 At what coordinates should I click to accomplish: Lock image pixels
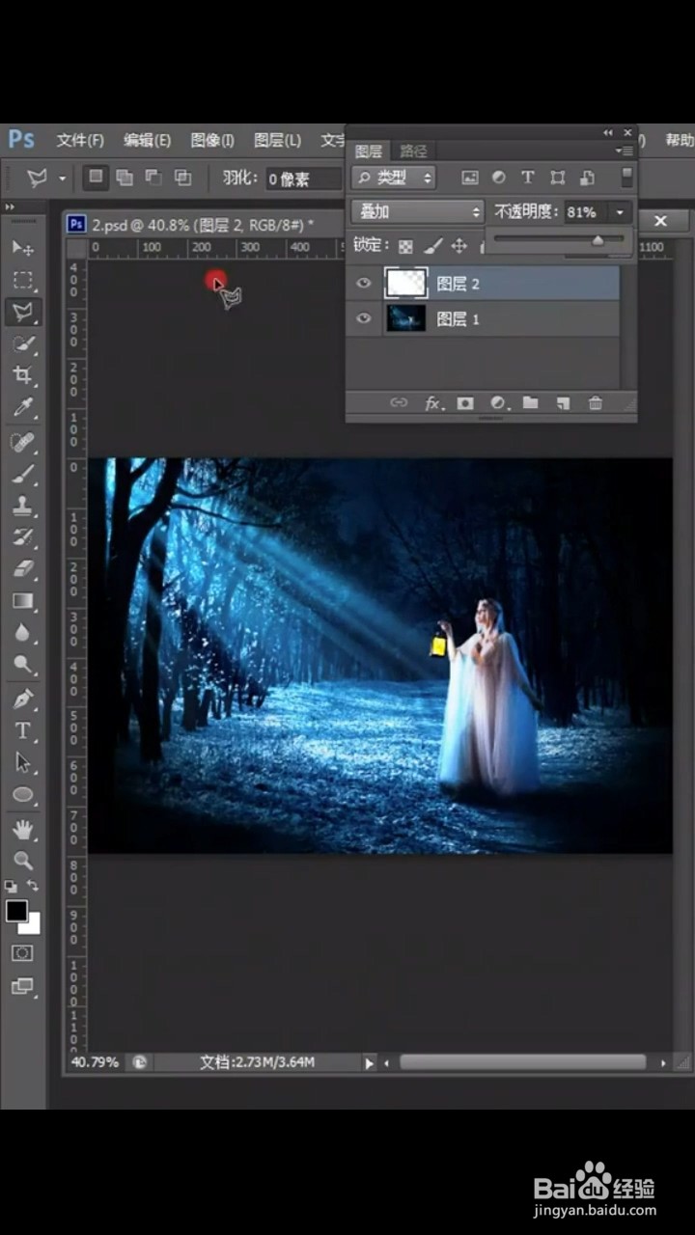[433, 246]
